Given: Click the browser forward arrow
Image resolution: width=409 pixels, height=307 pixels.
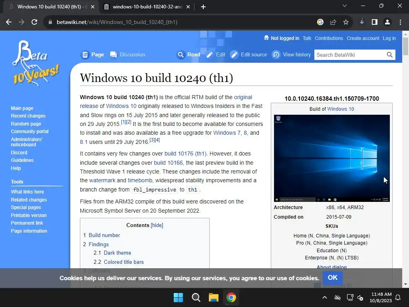Looking at the screenshot, I should tap(22, 22).
